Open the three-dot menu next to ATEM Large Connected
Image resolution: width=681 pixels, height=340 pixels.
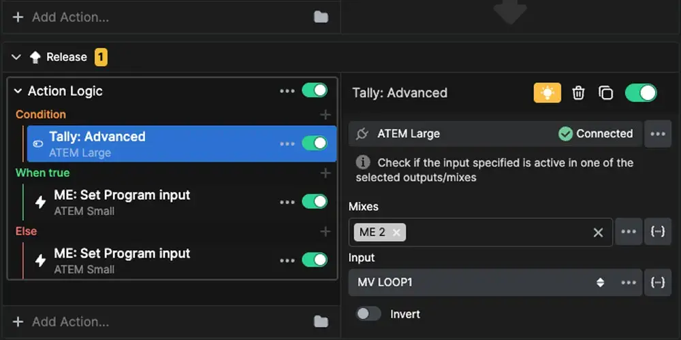pos(657,134)
